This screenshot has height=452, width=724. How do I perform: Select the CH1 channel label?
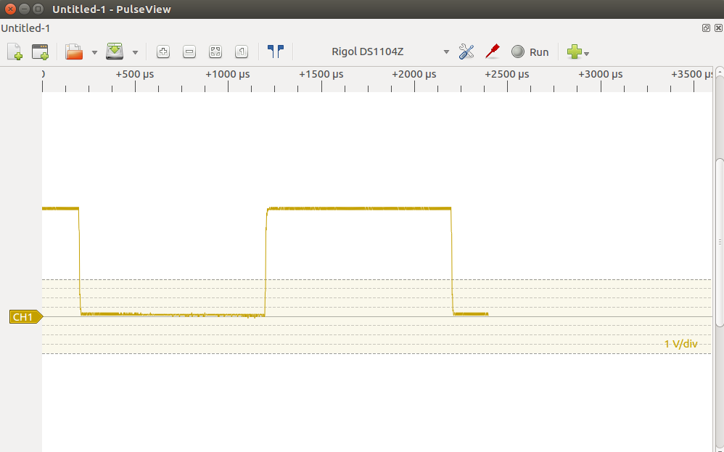pos(26,317)
